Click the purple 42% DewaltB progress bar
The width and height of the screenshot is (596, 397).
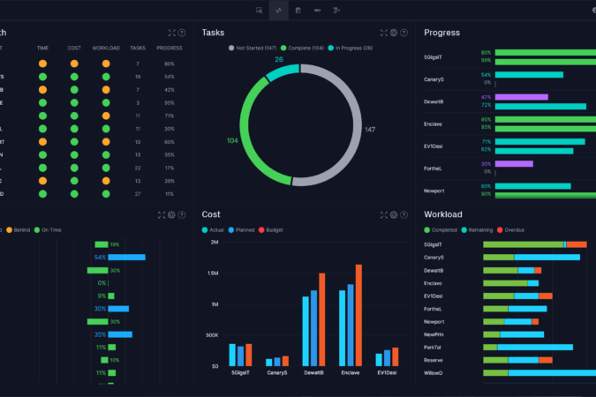point(522,97)
